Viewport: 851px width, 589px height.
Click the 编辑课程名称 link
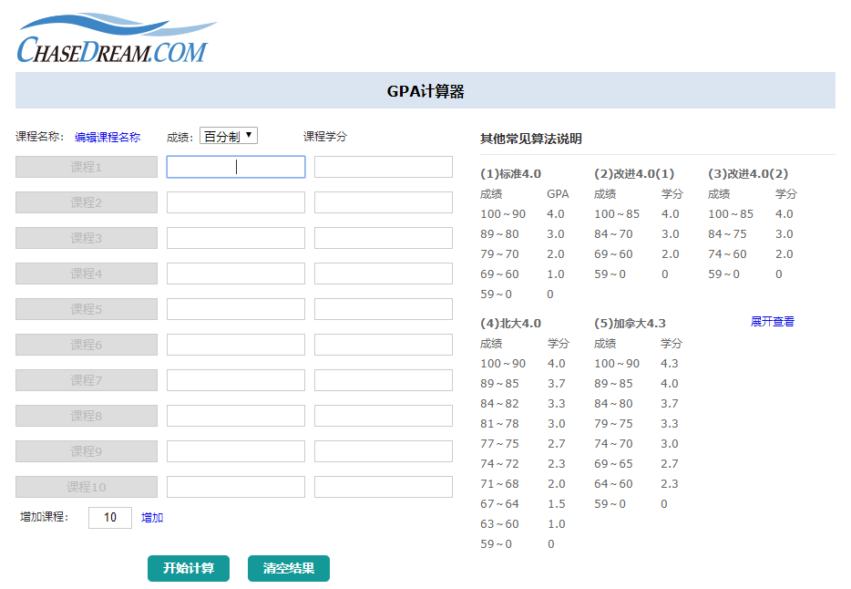point(107,135)
